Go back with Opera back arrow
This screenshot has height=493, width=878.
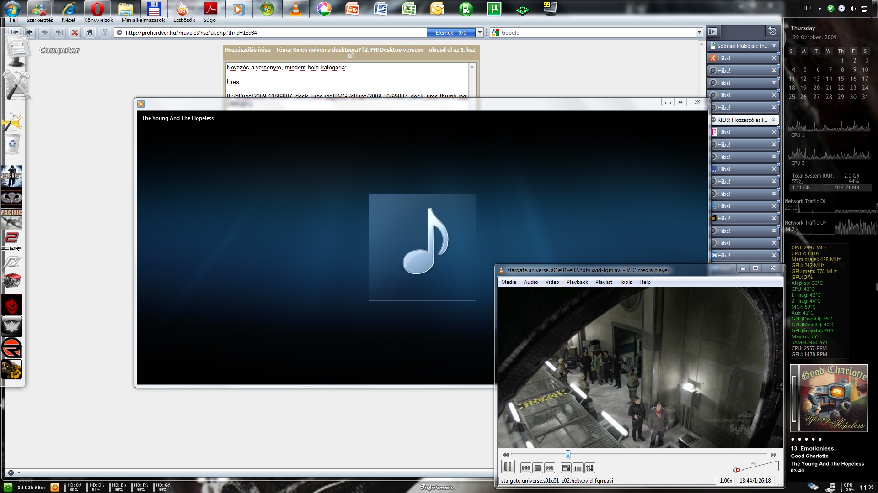pos(30,32)
